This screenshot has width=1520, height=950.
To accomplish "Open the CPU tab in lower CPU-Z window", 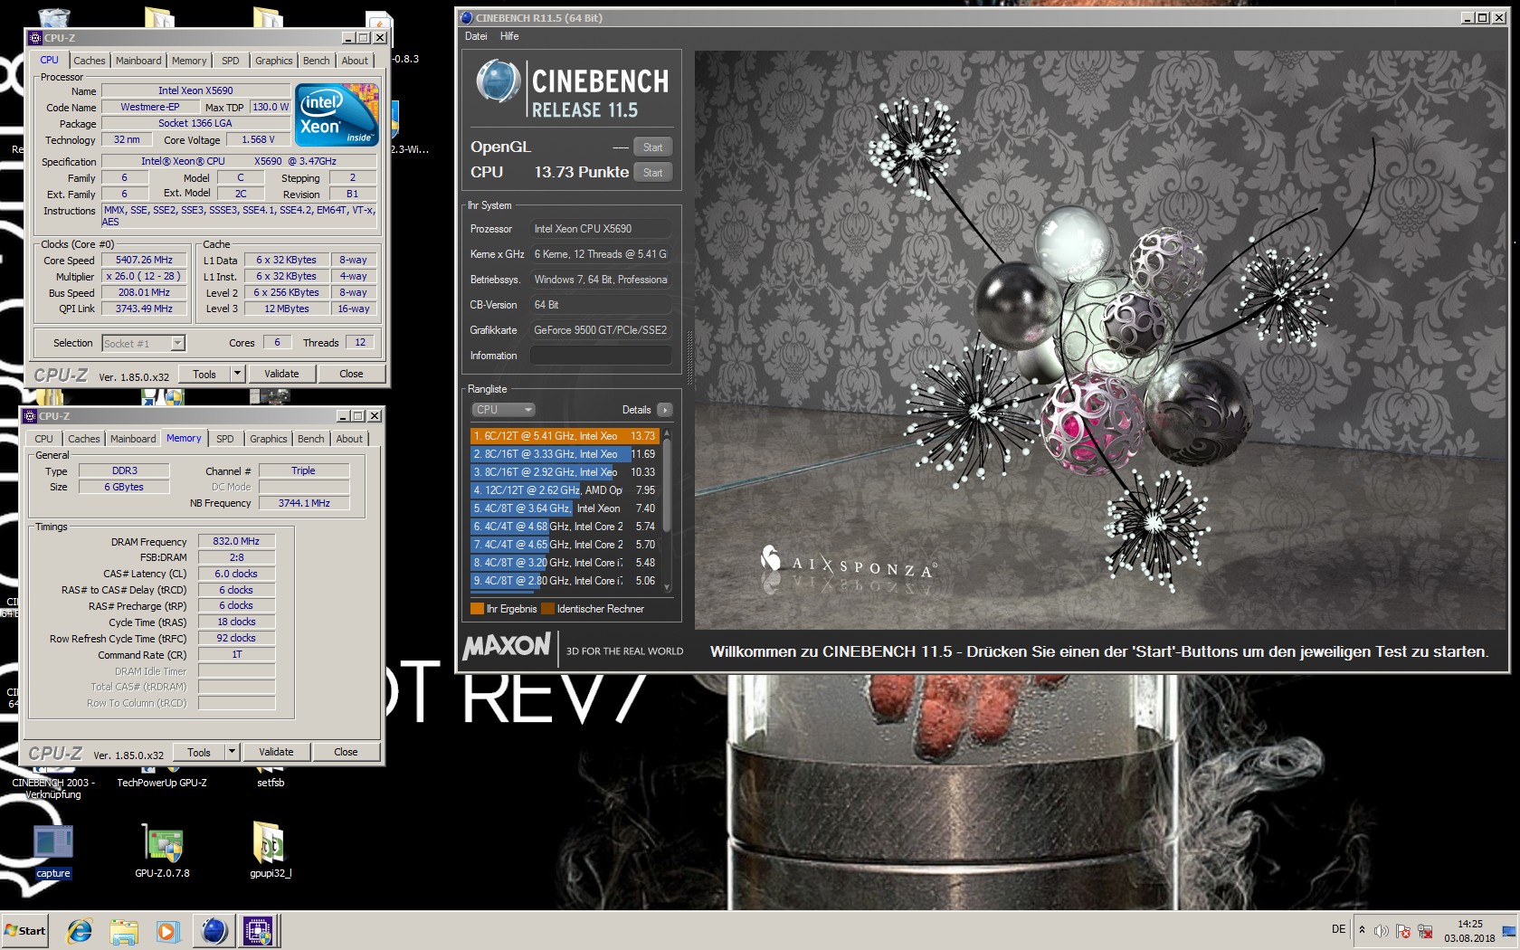I will (44, 439).
